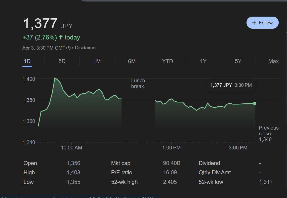Click the 52-wk low label
The image size is (287, 198).
coord(211,182)
